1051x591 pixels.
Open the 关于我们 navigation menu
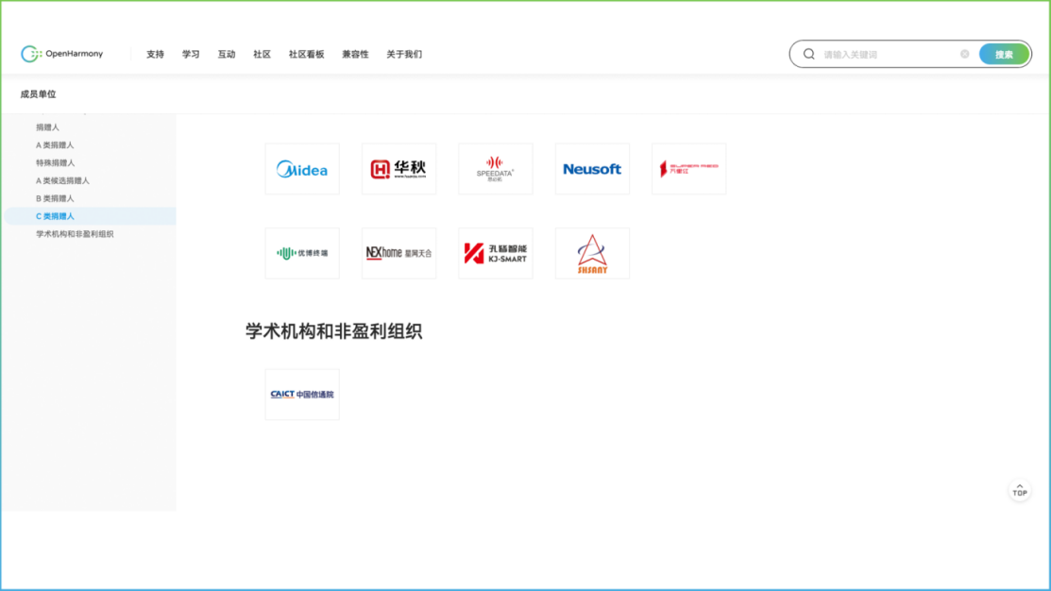[404, 54]
